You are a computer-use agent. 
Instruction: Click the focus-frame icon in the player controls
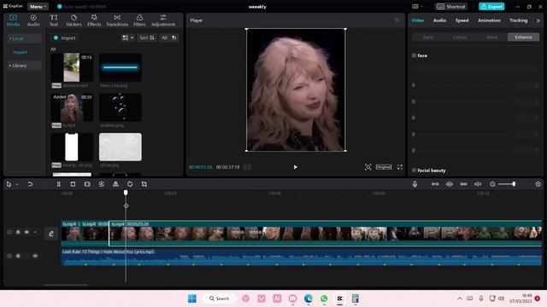(x=368, y=167)
